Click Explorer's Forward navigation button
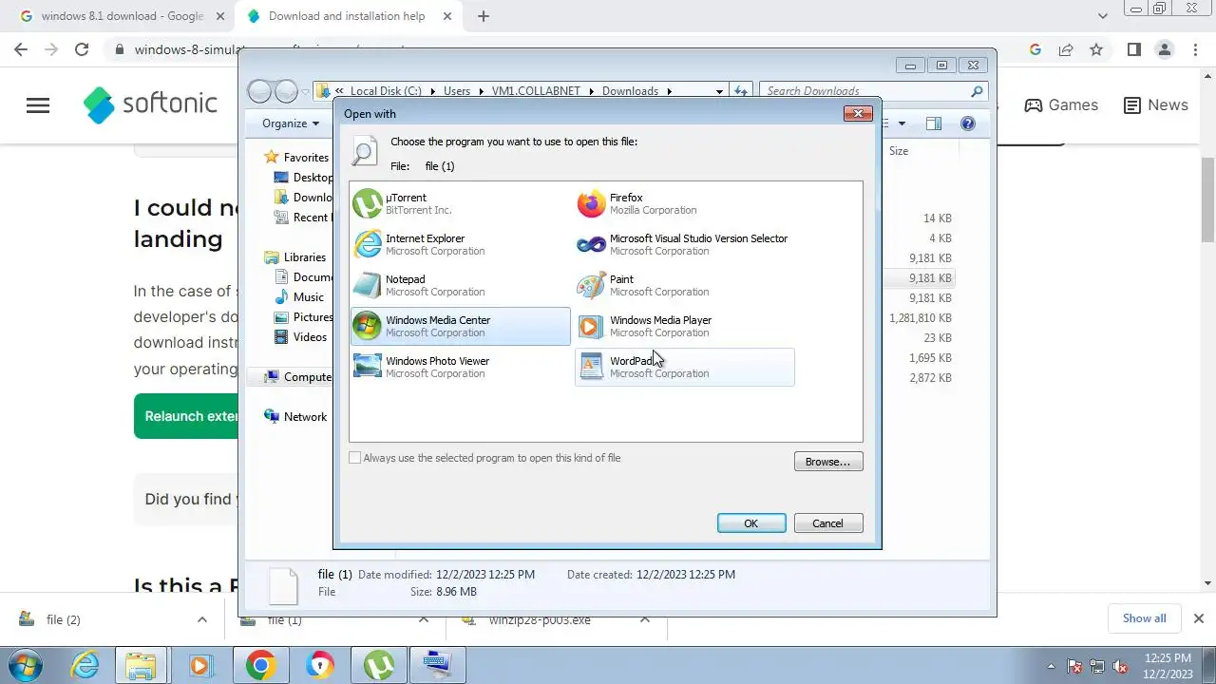1216x684 pixels. click(x=286, y=91)
